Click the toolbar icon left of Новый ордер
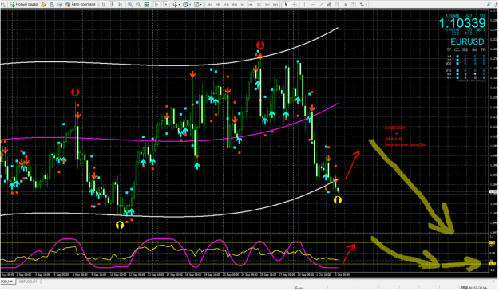 (x=3, y=5)
